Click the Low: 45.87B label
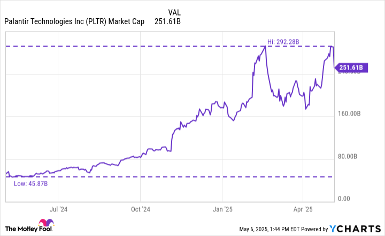This screenshot has height=236, width=385. pos(27,183)
